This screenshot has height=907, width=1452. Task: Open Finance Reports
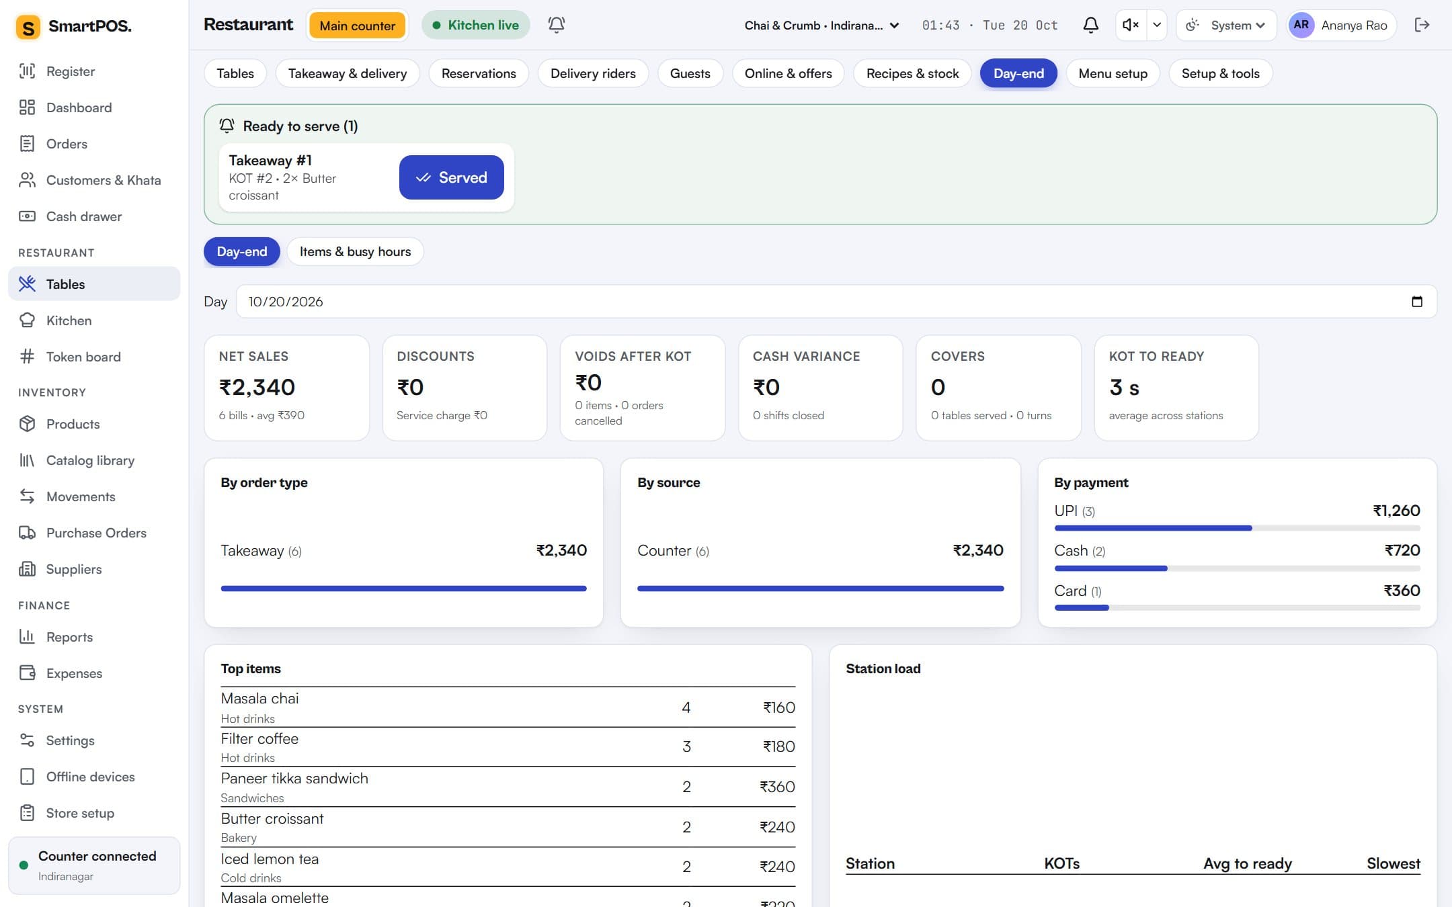pyautogui.click(x=94, y=637)
